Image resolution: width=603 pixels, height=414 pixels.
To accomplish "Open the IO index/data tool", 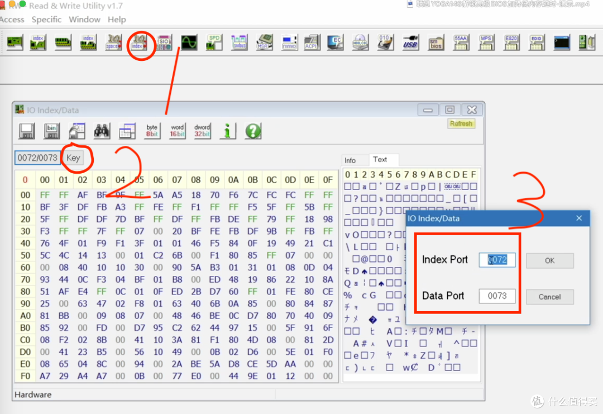I will point(139,42).
